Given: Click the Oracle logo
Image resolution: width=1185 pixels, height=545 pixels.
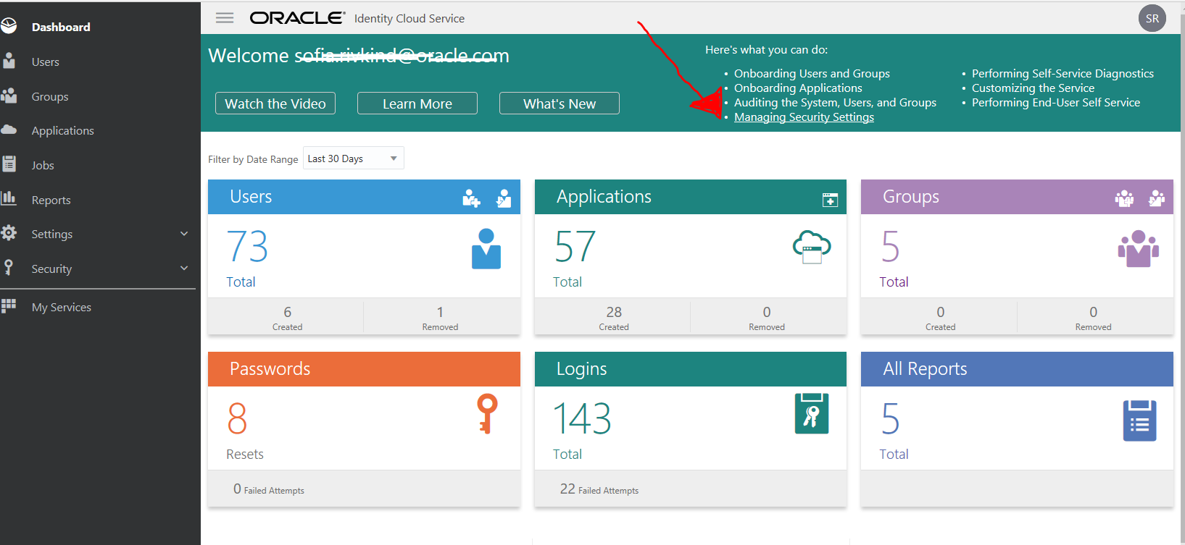Looking at the screenshot, I should pyautogui.click(x=297, y=18).
